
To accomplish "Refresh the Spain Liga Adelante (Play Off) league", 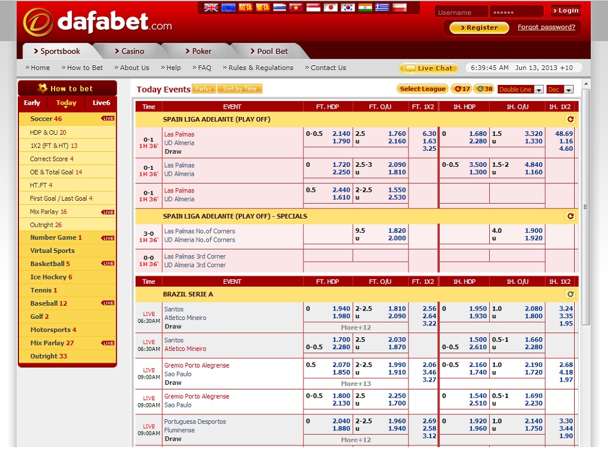I will 571,119.
